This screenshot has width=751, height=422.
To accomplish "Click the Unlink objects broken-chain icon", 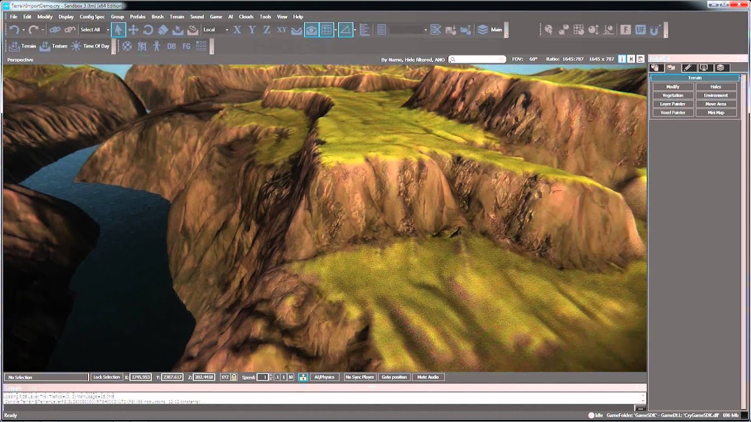I will [x=70, y=29].
